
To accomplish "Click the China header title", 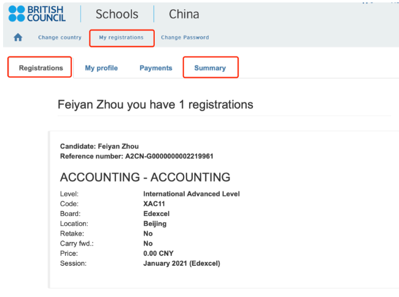I will click(184, 14).
